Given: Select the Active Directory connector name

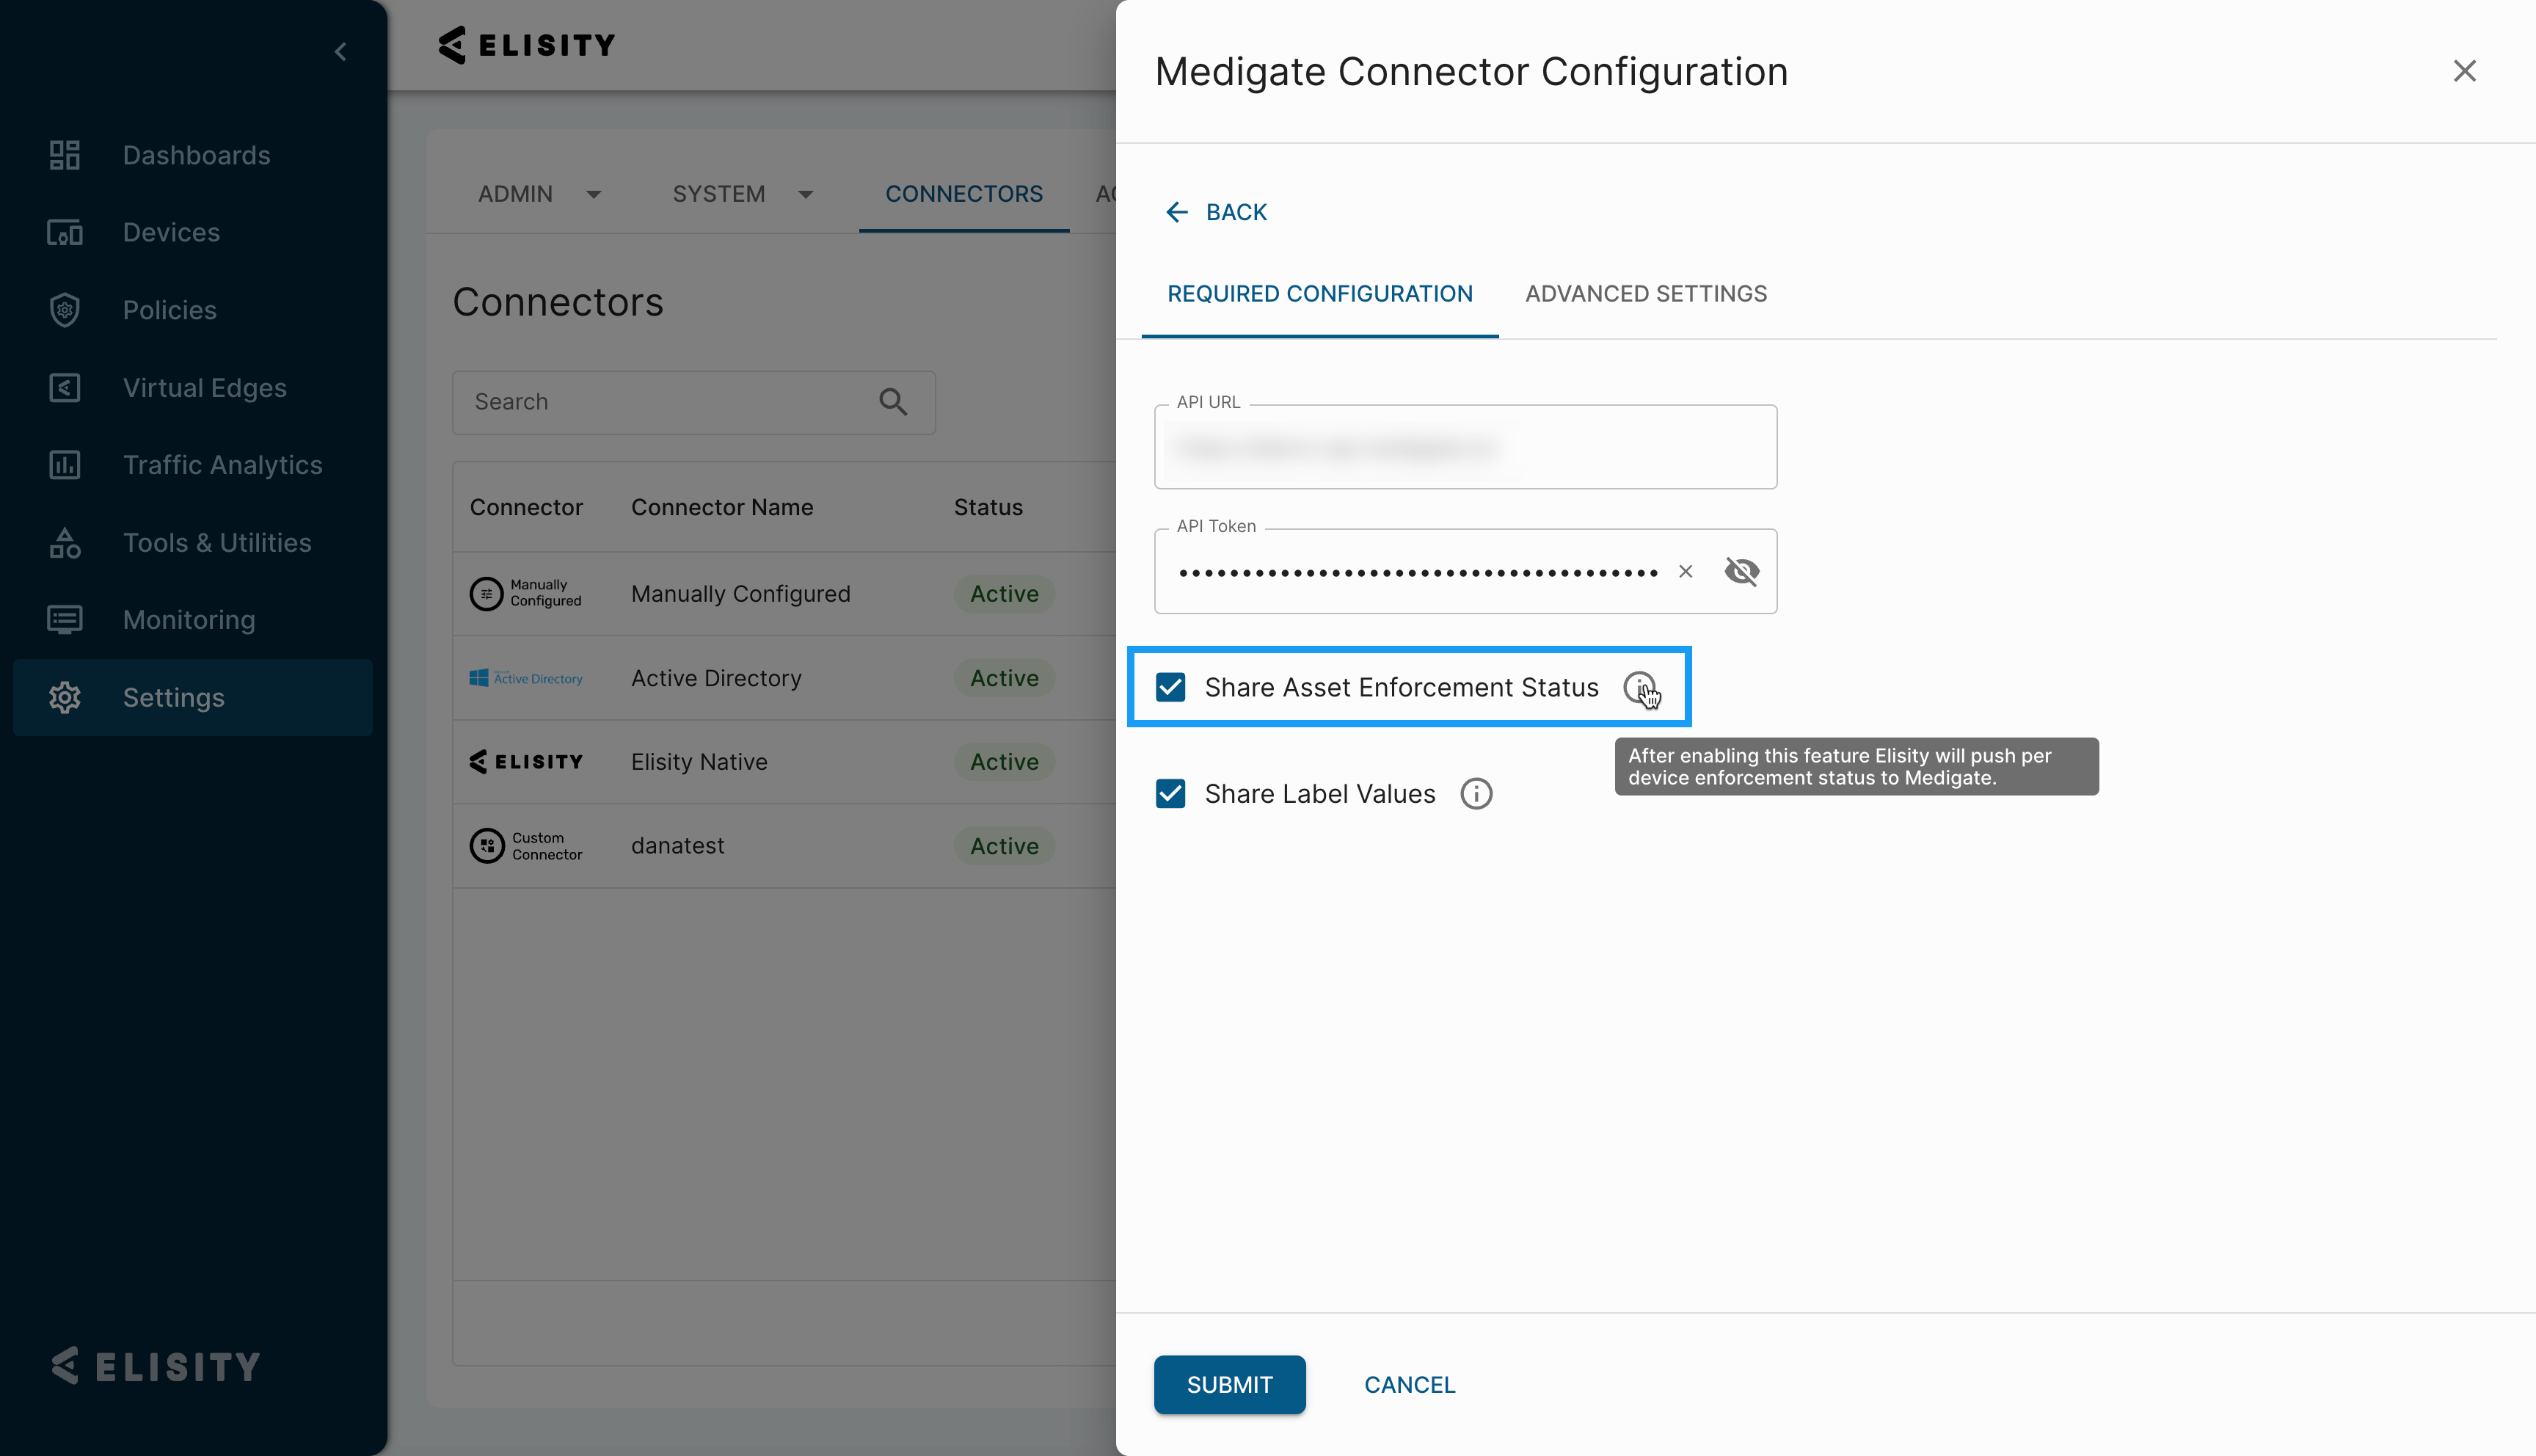Looking at the screenshot, I should point(715,678).
